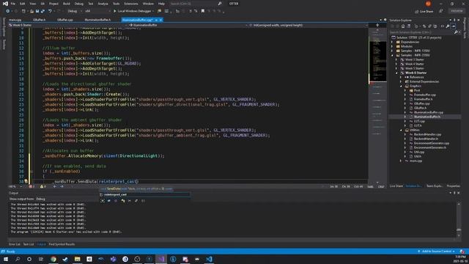
Task: Switch to Find Symbol Results tab
Action: [62, 244]
